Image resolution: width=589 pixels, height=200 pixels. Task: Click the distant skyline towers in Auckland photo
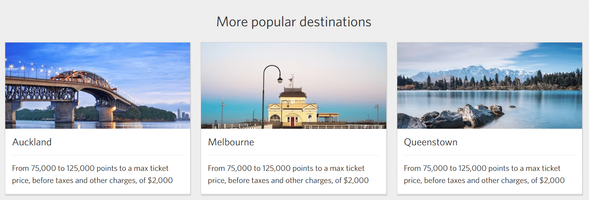[x=183, y=114]
